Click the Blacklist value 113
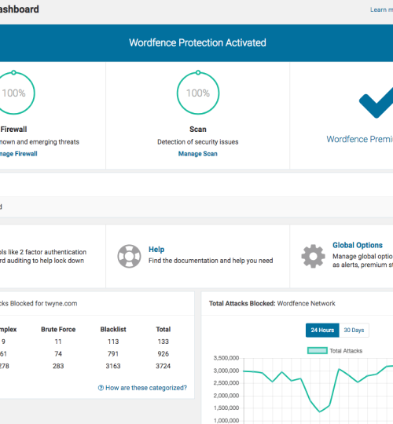Viewport: 393px width, 424px height. click(113, 342)
